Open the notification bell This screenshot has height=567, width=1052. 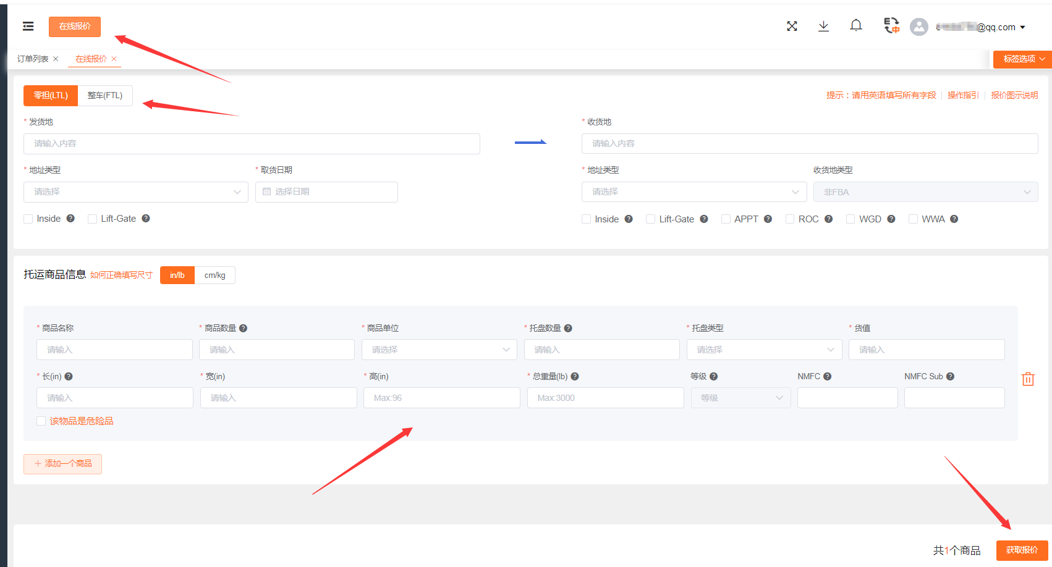pyautogui.click(x=855, y=26)
